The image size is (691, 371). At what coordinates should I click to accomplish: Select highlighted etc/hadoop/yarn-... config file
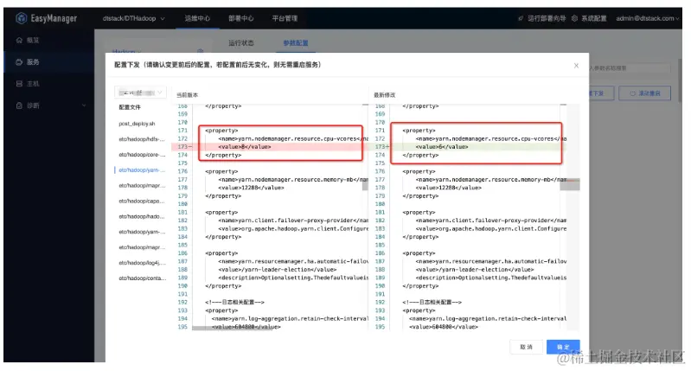point(142,170)
